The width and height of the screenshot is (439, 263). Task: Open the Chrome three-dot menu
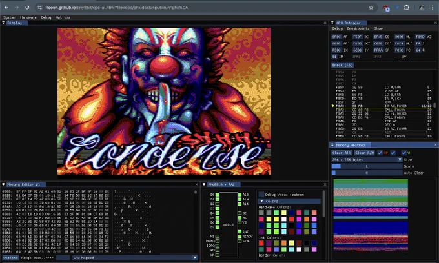tap(431, 7)
